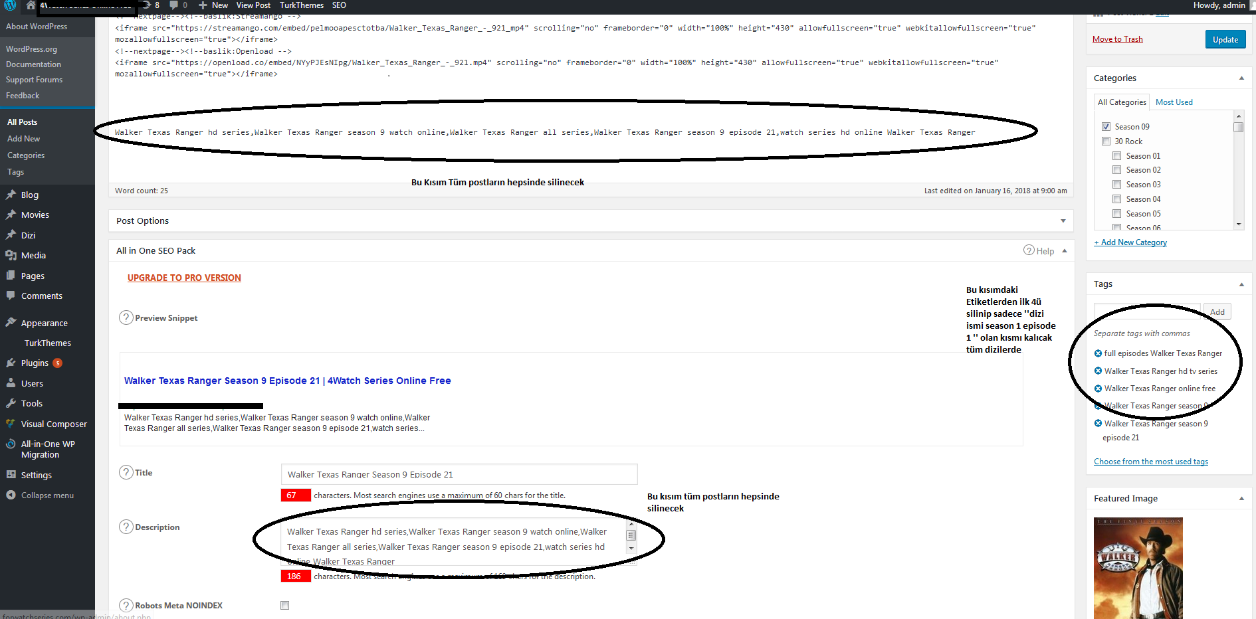Image resolution: width=1256 pixels, height=619 pixels.
Task: Click the help icon beside Robots Meta NOINDEX
Action: (126, 605)
